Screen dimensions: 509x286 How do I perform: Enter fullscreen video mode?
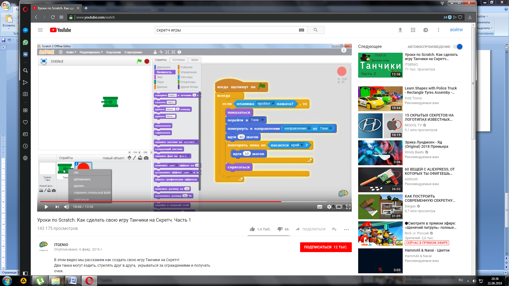pyautogui.click(x=348, y=207)
